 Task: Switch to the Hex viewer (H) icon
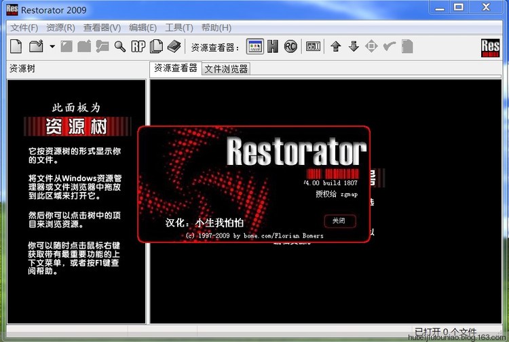[273, 46]
